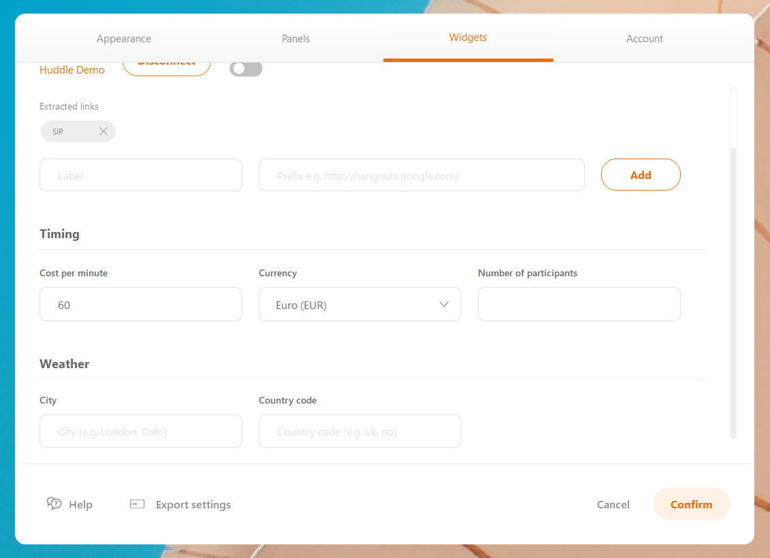
Task: Open the Huddle Demo link
Action: click(x=72, y=69)
